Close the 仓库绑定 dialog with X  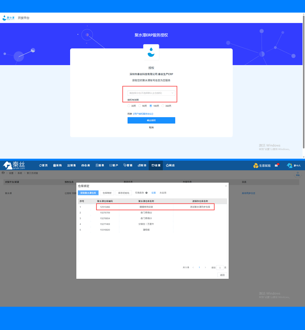click(226, 186)
